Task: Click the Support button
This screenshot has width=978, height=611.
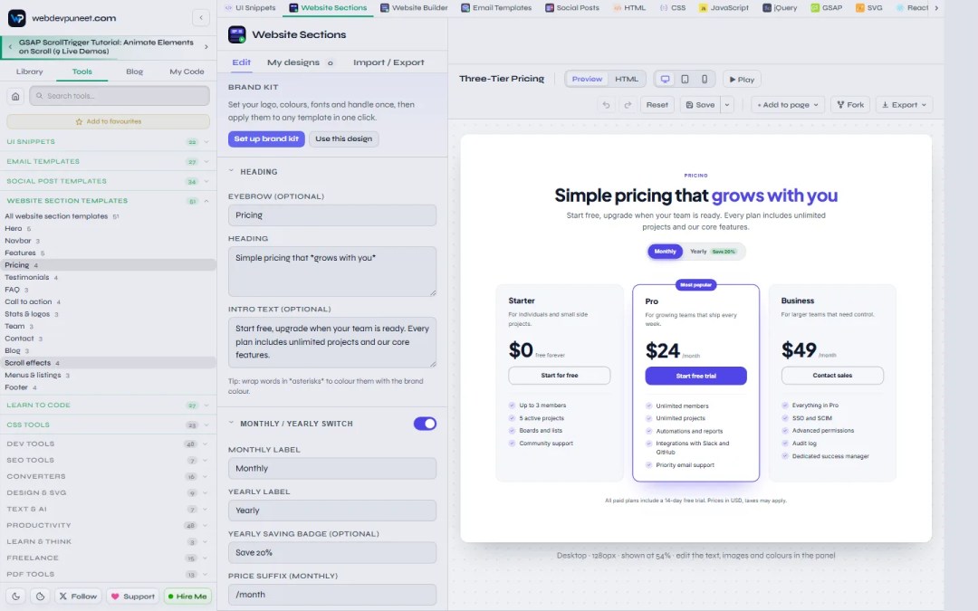Action: pos(132,596)
